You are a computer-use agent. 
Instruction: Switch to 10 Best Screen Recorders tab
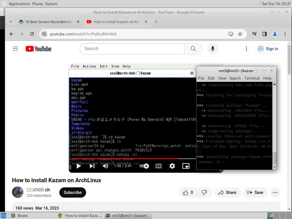click(x=48, y=22)
